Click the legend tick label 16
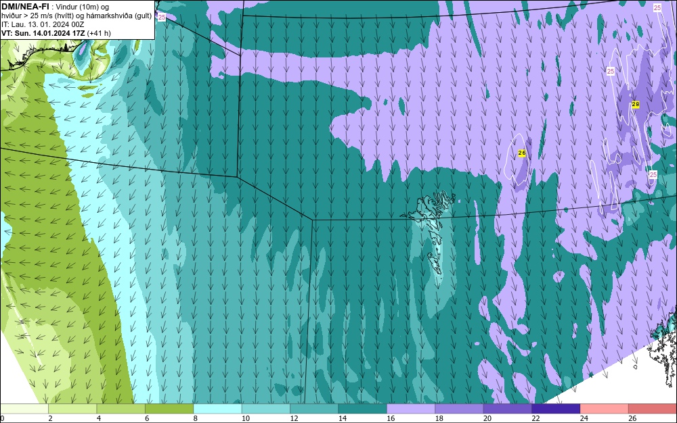This screenshot has height=423, width=677. [391, 418]
